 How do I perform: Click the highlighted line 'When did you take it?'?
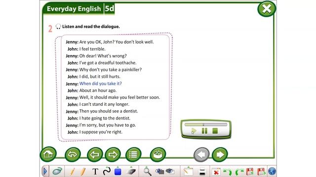pos(101,84)
